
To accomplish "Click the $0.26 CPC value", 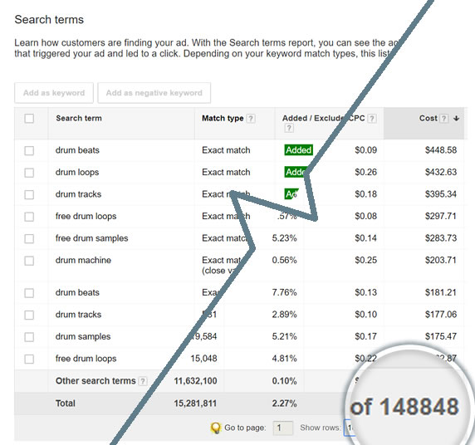I will pyautogui.click(x=366, y=172).
